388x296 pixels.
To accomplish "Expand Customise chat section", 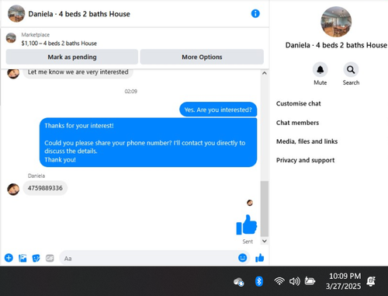I will pos(299,103).
